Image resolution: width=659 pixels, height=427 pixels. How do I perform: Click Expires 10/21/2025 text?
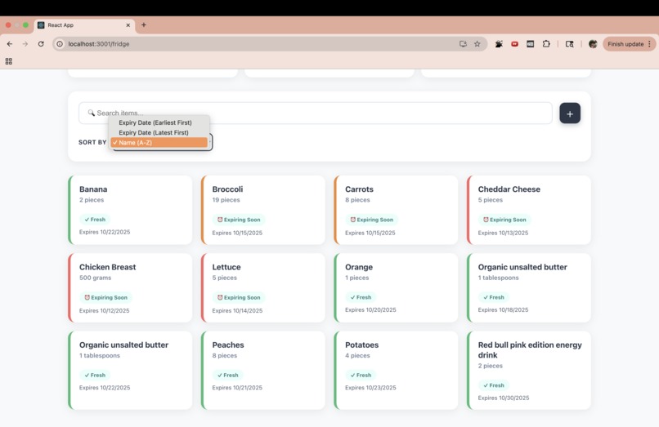[237, 388]
